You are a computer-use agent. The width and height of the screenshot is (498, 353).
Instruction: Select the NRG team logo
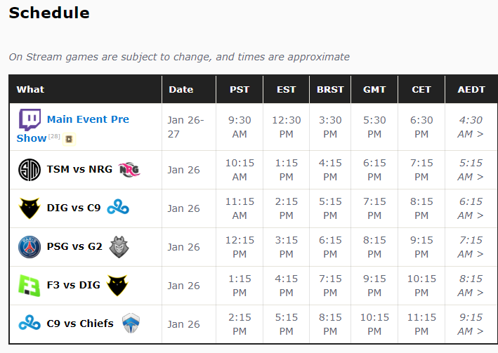point(129,170)
